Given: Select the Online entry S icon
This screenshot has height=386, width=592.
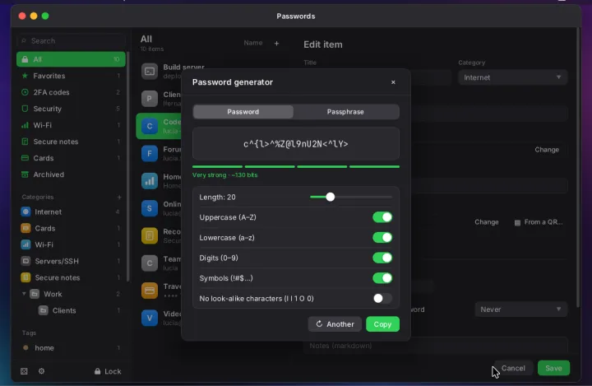Looking at the screenshot, I should (x=150, y=208).
